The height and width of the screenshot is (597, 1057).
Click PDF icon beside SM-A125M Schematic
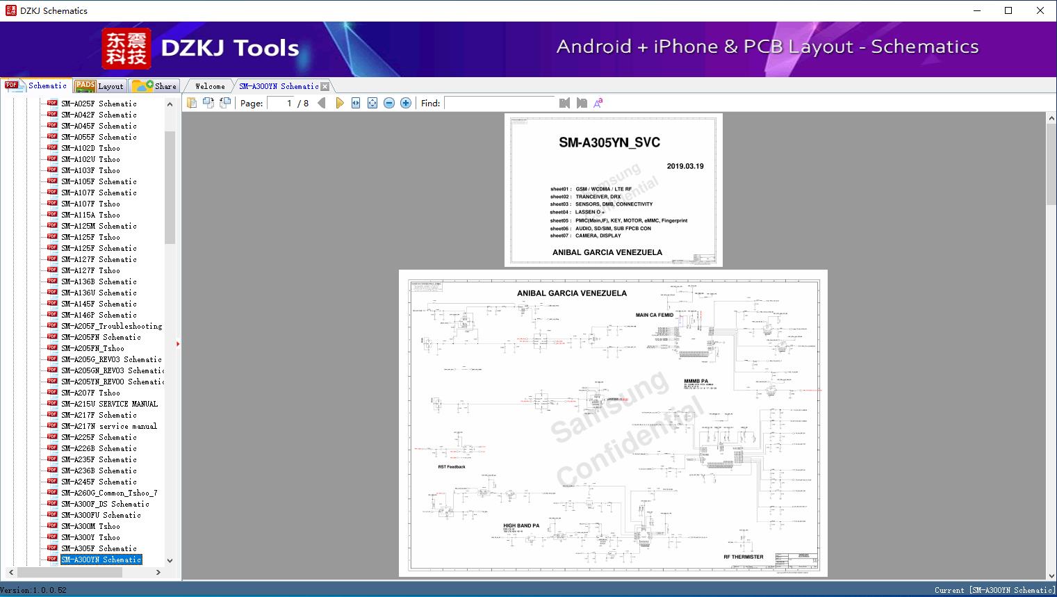click(x=52, y=225)
